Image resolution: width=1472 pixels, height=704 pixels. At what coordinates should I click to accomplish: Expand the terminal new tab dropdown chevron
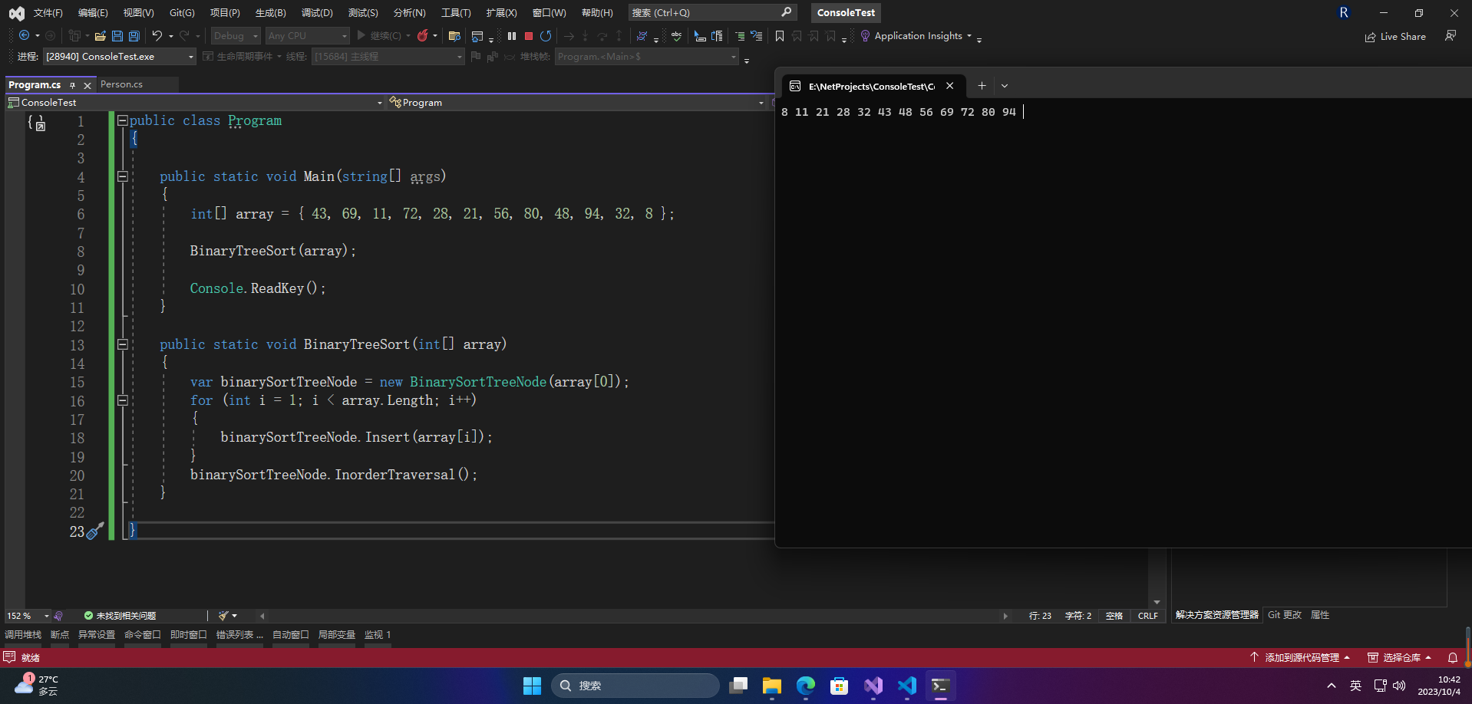coord(1004,86)
